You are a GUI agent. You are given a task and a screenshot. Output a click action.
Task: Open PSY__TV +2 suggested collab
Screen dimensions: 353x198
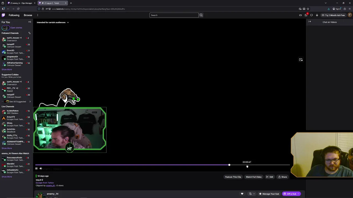(17, 89)
